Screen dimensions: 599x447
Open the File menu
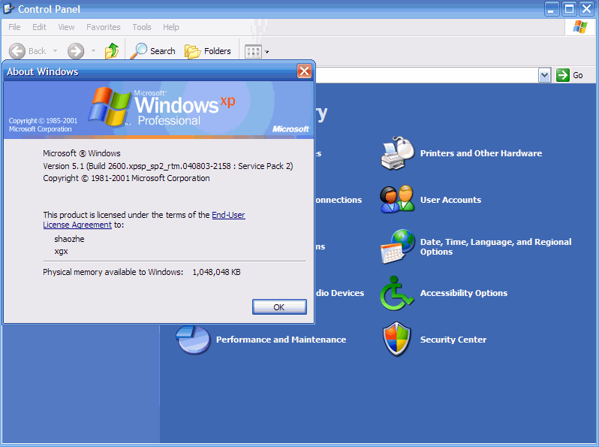coord(14,27)
